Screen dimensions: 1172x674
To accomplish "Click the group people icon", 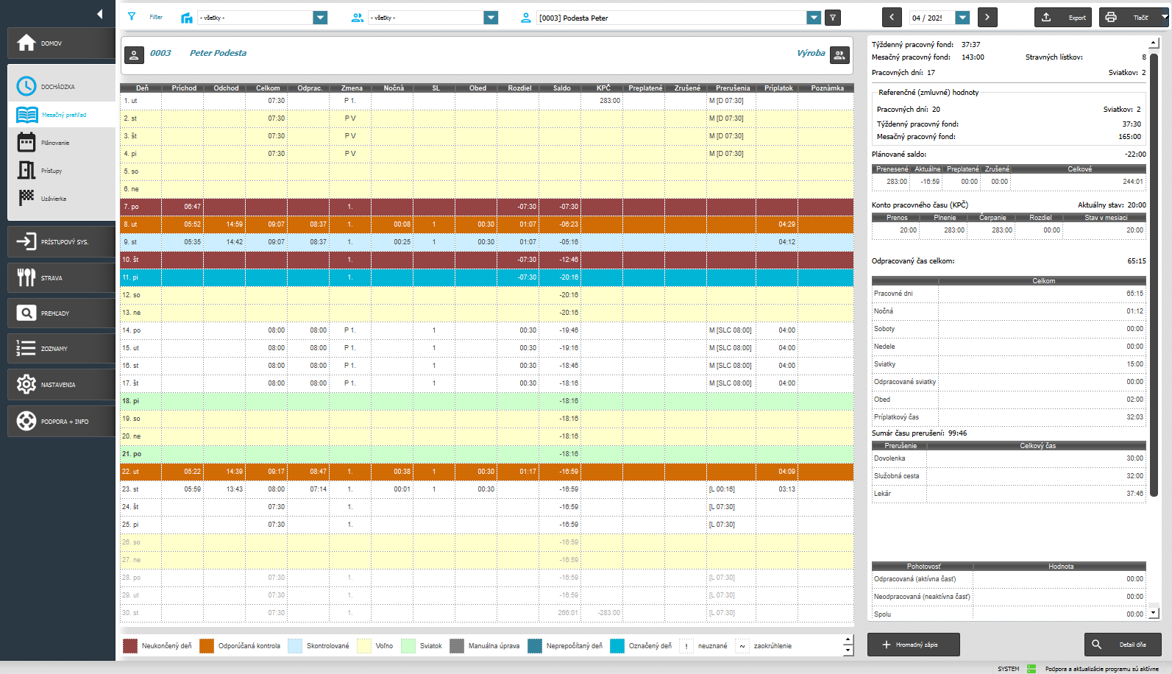I will click(358, 18).
